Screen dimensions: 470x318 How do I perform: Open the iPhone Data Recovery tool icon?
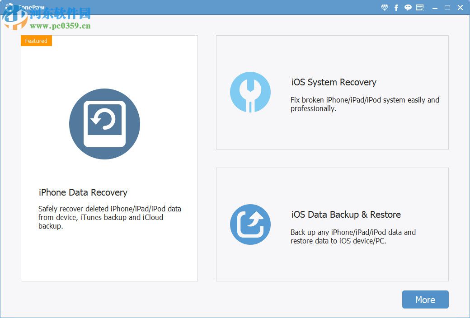pos(104,123)
